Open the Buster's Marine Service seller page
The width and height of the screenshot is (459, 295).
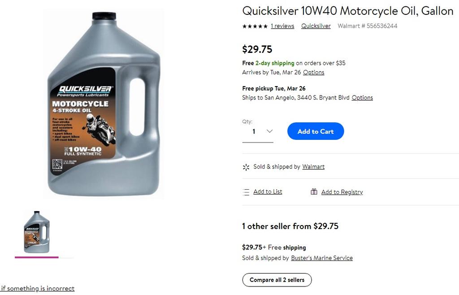(x=322, y=258)
